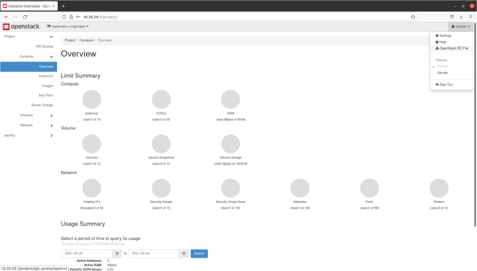Viewport: 477px width, 271px height.
Task: Reload the page with the refresh icon
Action: point(25,17)
